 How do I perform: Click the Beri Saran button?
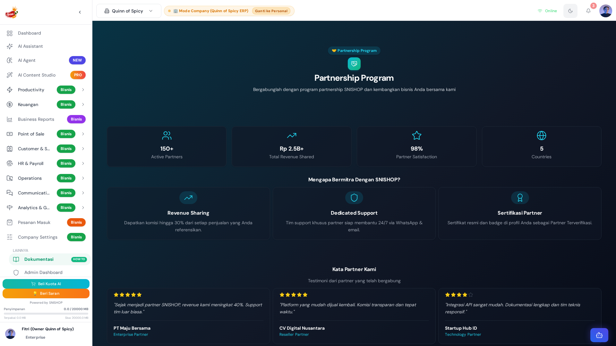46,293
